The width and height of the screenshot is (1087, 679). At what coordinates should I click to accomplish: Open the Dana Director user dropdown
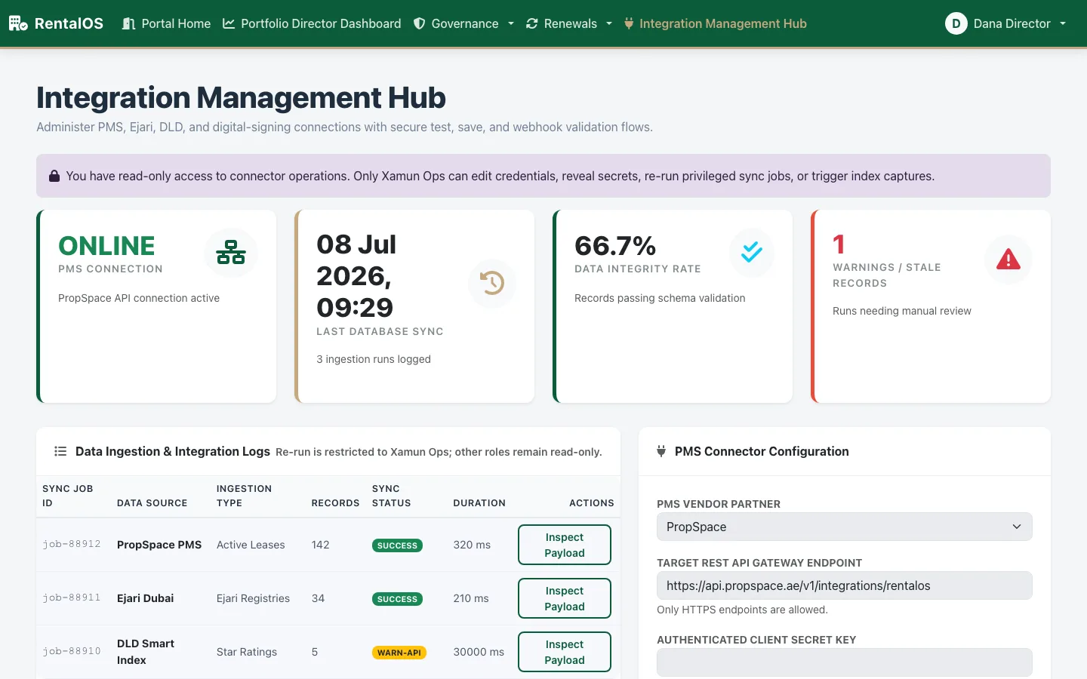point(1005,23)
